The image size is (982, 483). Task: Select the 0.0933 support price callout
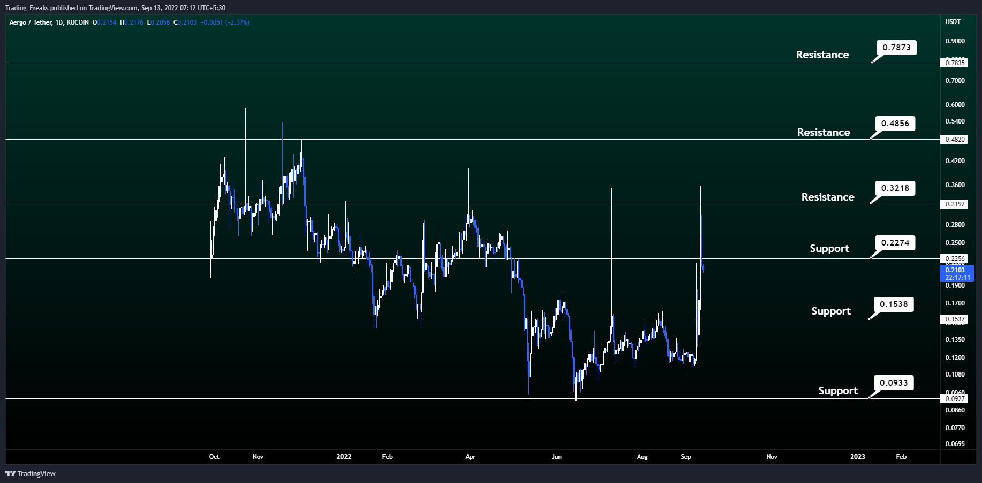[x=894, y=383]
